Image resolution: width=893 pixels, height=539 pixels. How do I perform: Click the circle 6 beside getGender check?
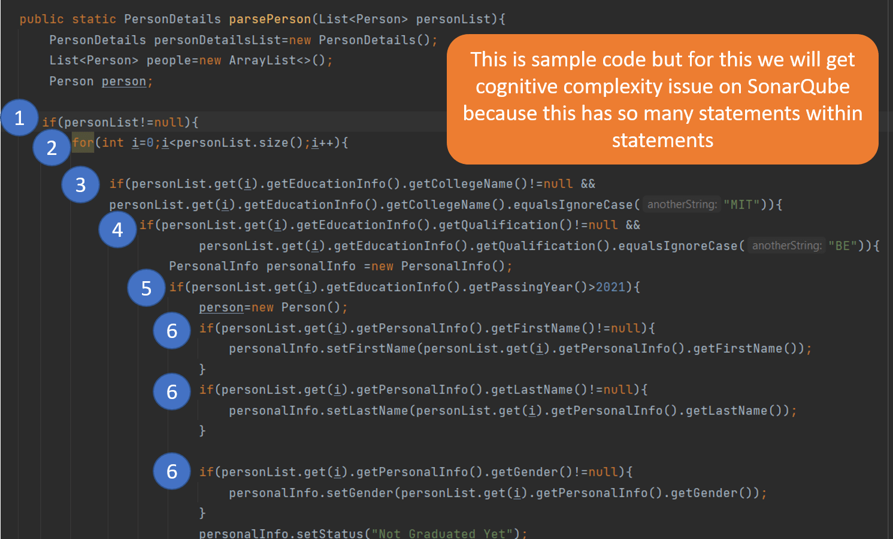point(172,471)
